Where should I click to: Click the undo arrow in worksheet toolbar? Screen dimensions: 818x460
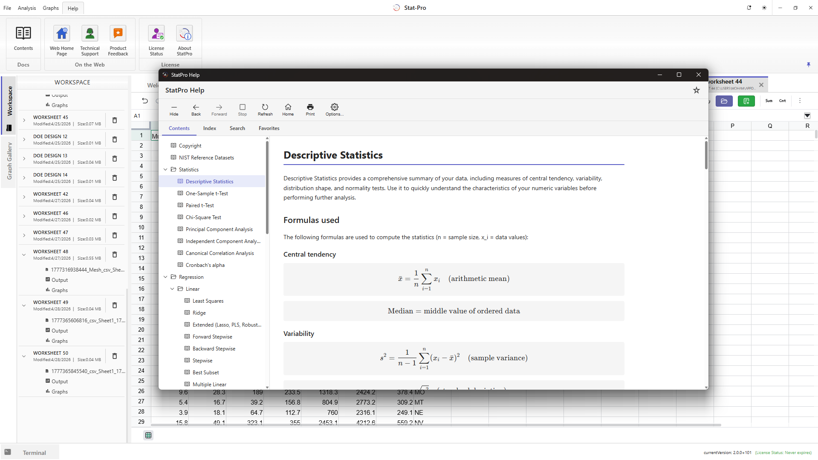(145, 101)
